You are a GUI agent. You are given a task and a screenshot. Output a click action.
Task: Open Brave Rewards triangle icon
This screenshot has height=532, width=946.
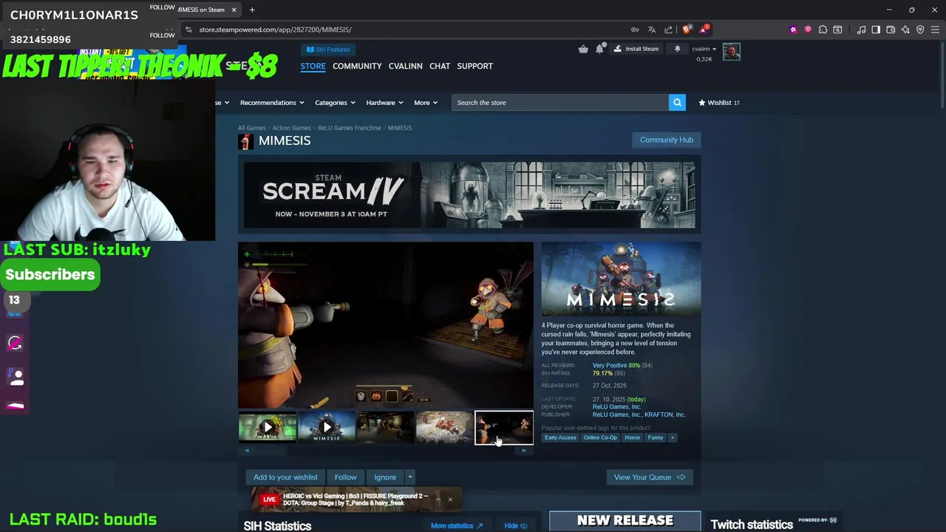704,30
